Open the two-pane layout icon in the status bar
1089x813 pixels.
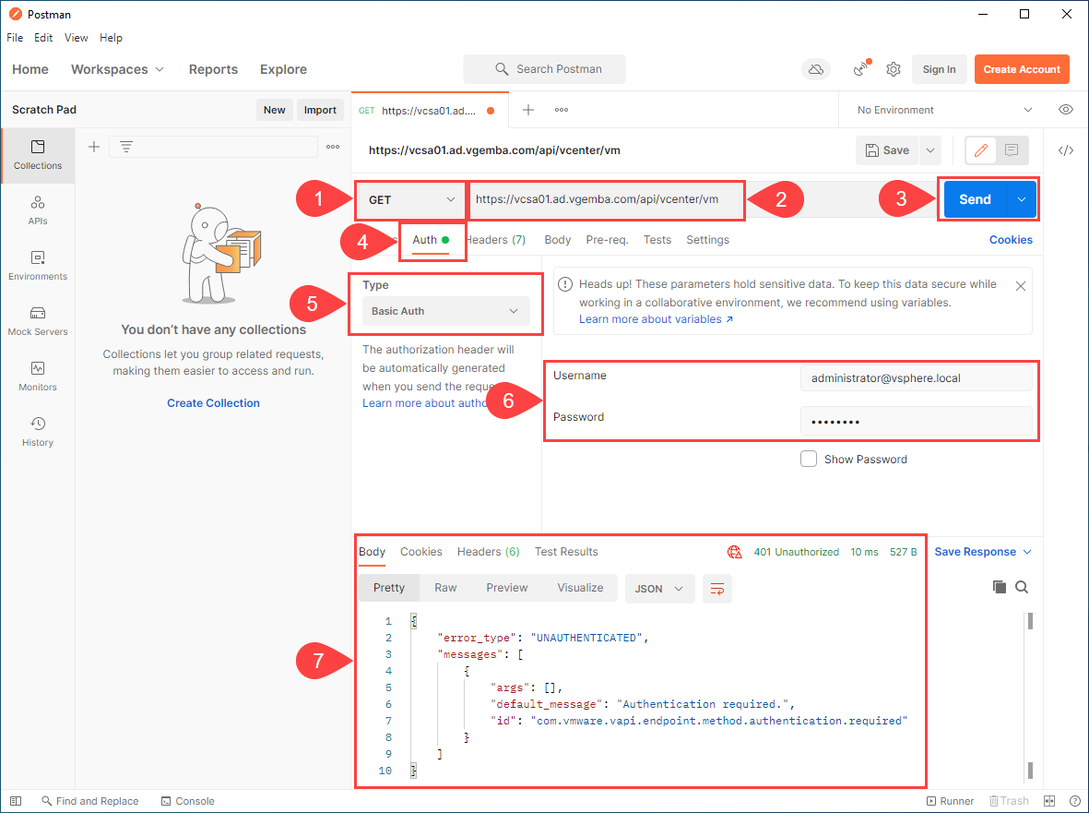1049,800
